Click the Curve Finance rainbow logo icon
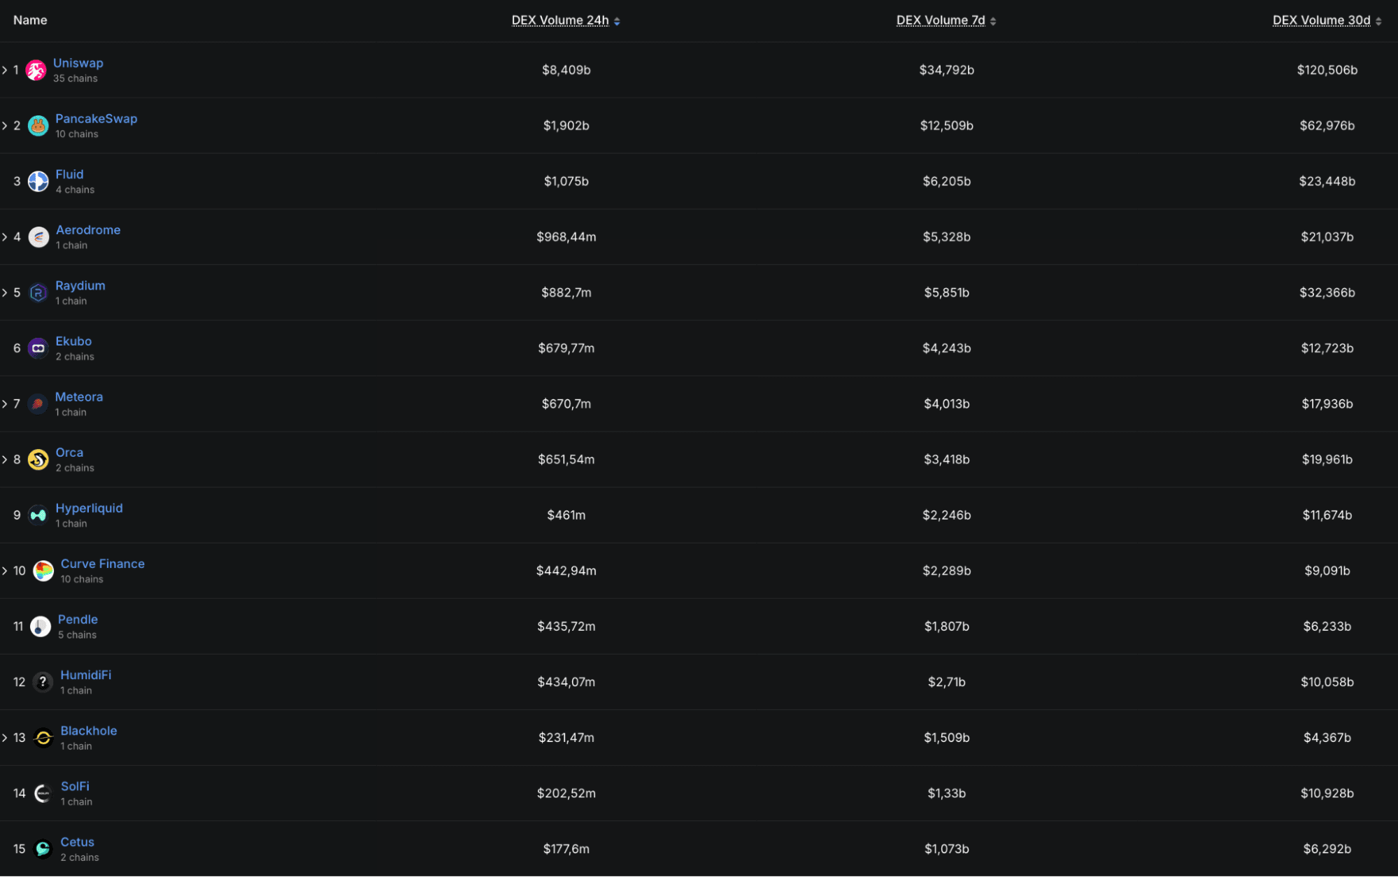The image size is (1398, 877). point(43,571)
